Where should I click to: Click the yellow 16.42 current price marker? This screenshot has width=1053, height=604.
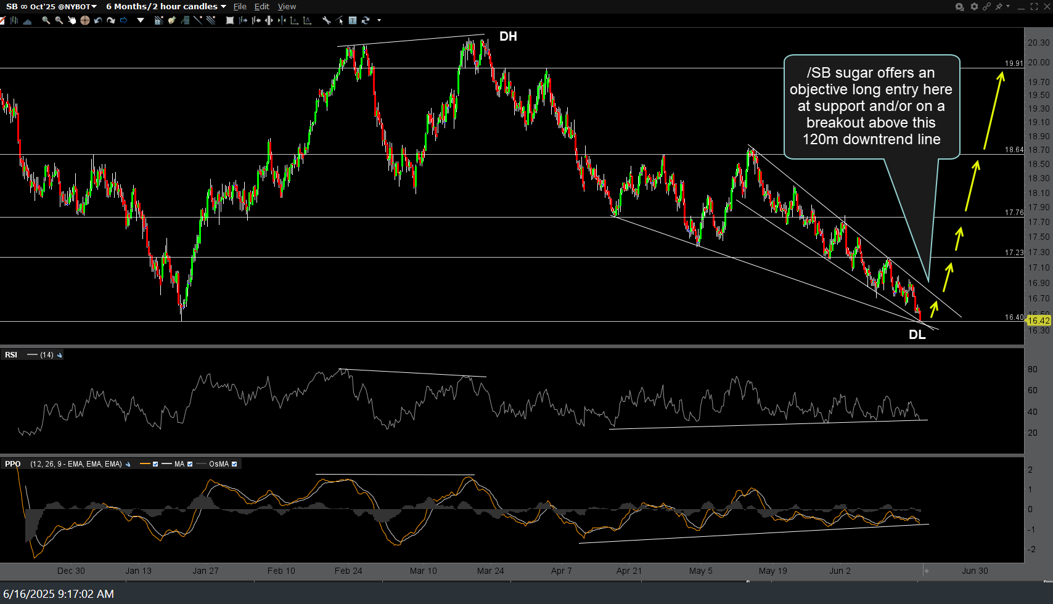point(1038,320)
